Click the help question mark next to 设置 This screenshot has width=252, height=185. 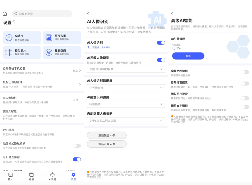[x=14, y=22]
